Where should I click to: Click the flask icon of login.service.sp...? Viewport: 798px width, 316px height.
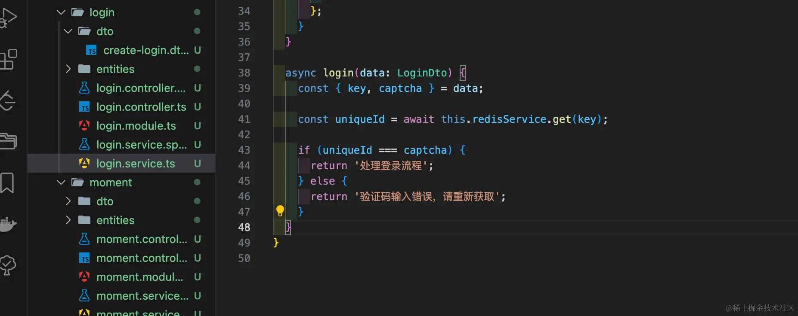[x=84, y=145]
